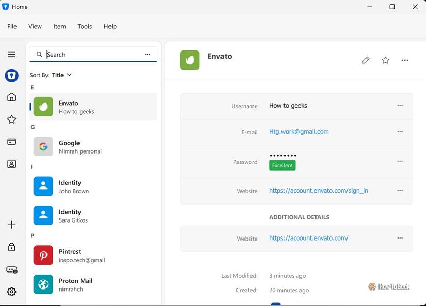Image resolution: width=426 pixels, height=306 pixels.
Task: Click the Htg.work@gmail.com email link
Action: click(299, 132)
